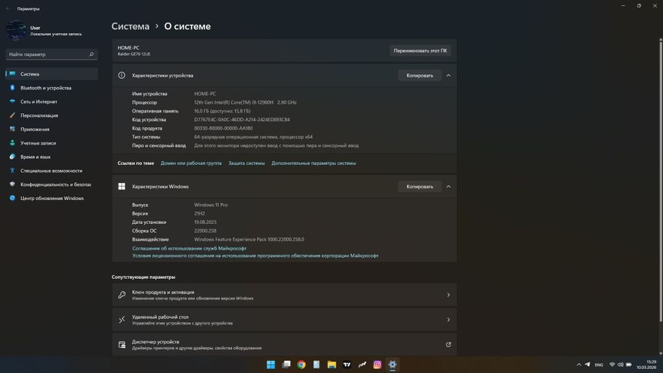This screenshot has height=373, width=663.
Task: Click Система in the breadcrumb
Action: [130, 27]
